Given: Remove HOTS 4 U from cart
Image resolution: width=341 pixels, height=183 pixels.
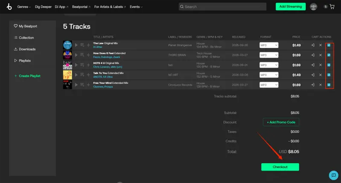Looking at the screenshot, I should click(x=321, y=65).
